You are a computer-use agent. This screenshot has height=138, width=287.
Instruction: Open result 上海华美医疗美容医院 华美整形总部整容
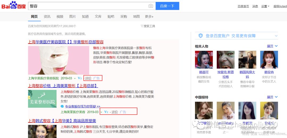click(x=66, y=42)
